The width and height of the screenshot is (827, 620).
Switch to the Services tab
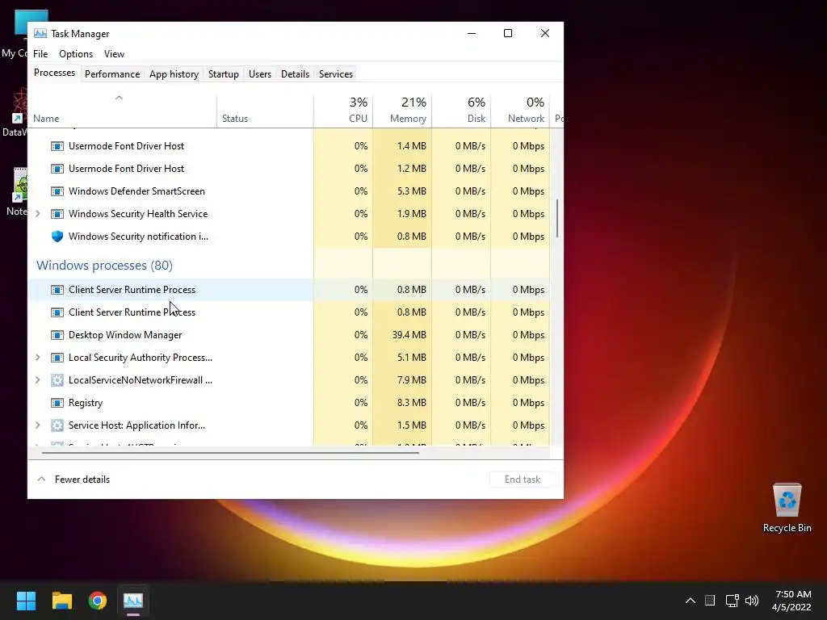336,74
